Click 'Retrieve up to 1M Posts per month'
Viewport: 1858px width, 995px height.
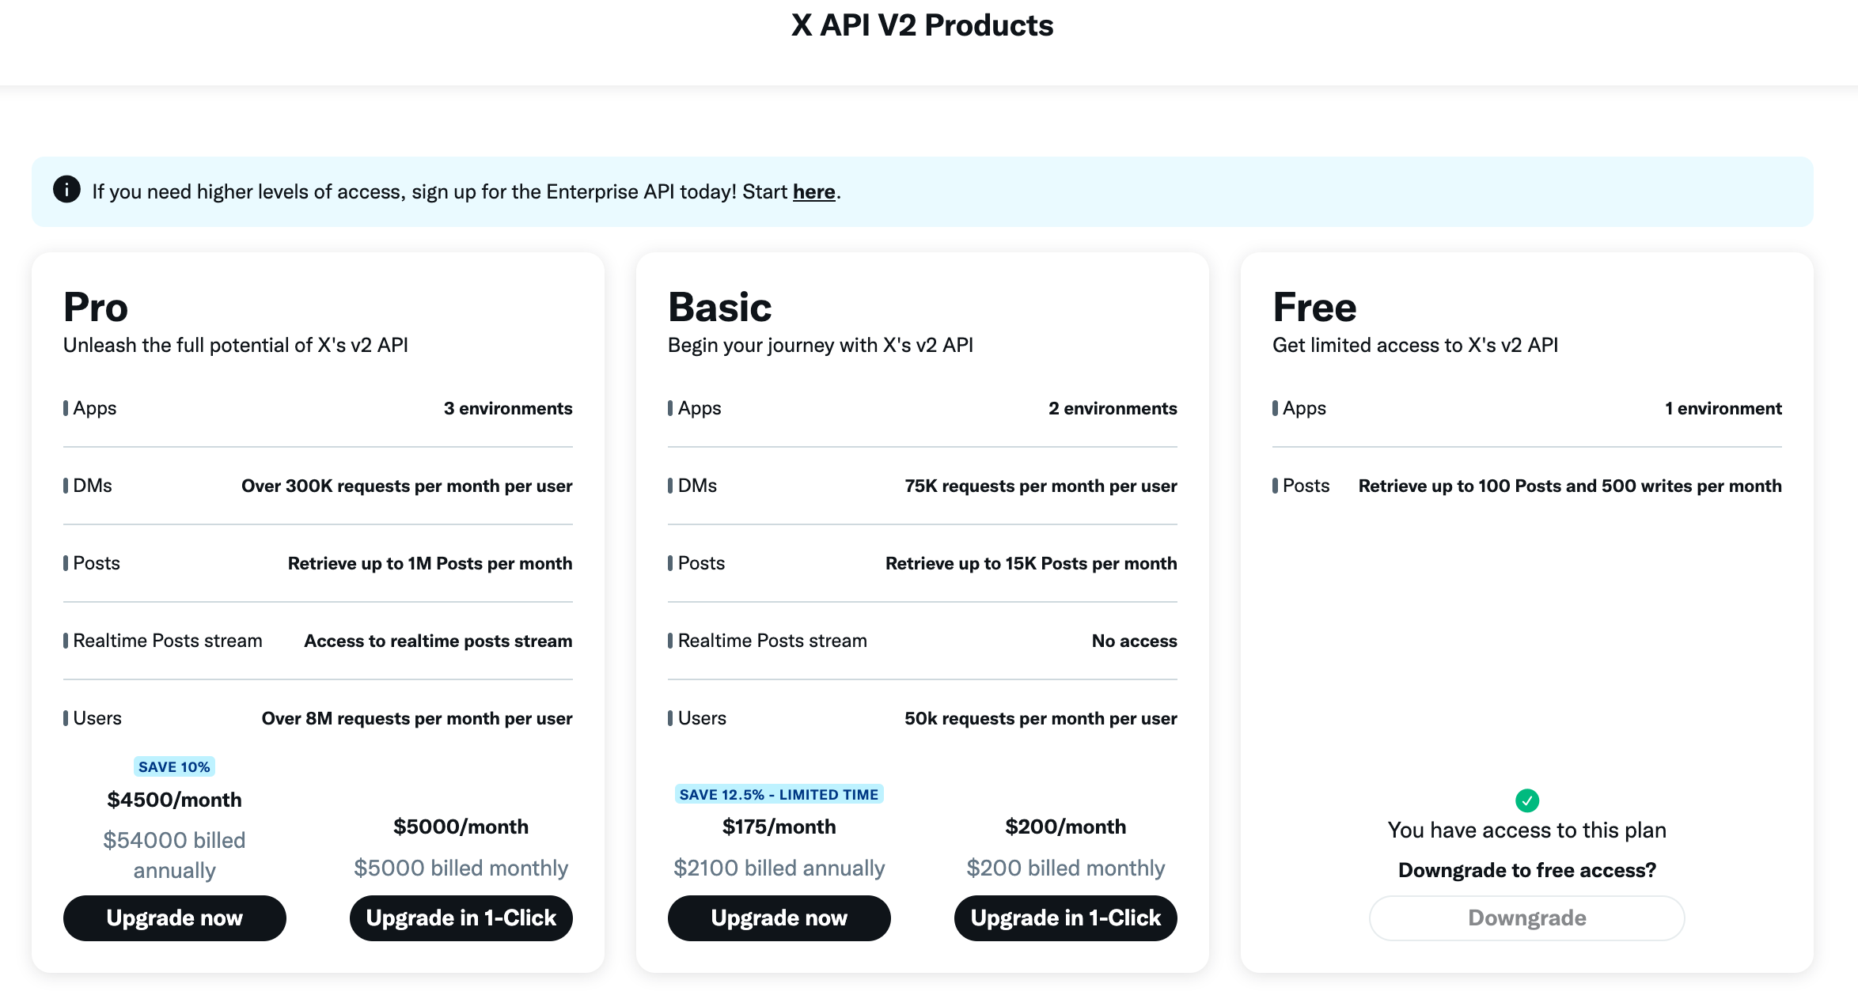click(430, 563)
